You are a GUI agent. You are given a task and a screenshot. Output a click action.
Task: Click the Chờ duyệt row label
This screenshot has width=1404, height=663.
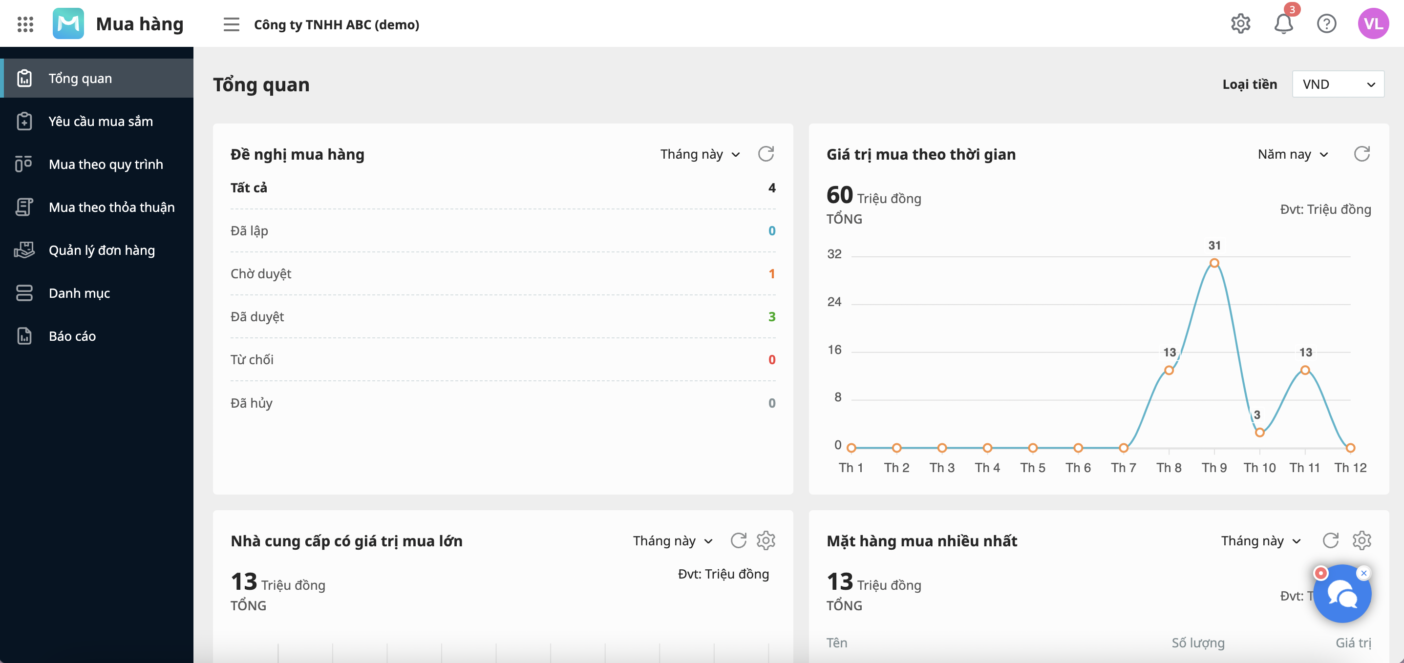pyautogui.click(x=260, y=273)
